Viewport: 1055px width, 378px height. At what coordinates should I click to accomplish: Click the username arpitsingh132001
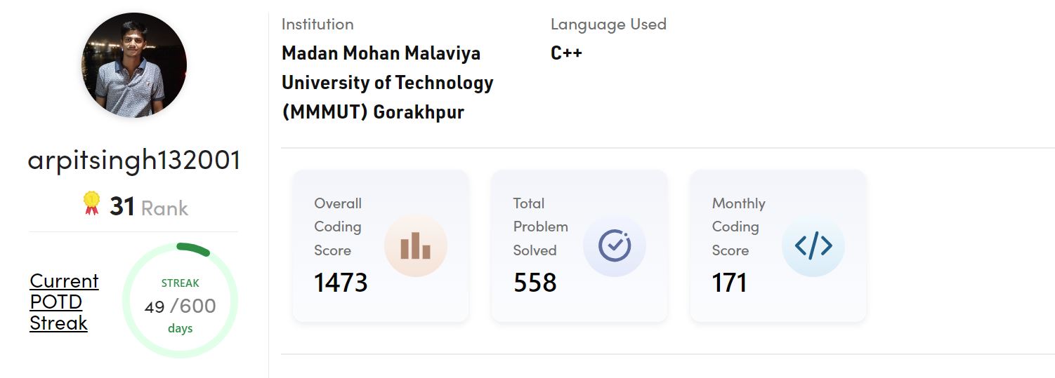point(134,161)
